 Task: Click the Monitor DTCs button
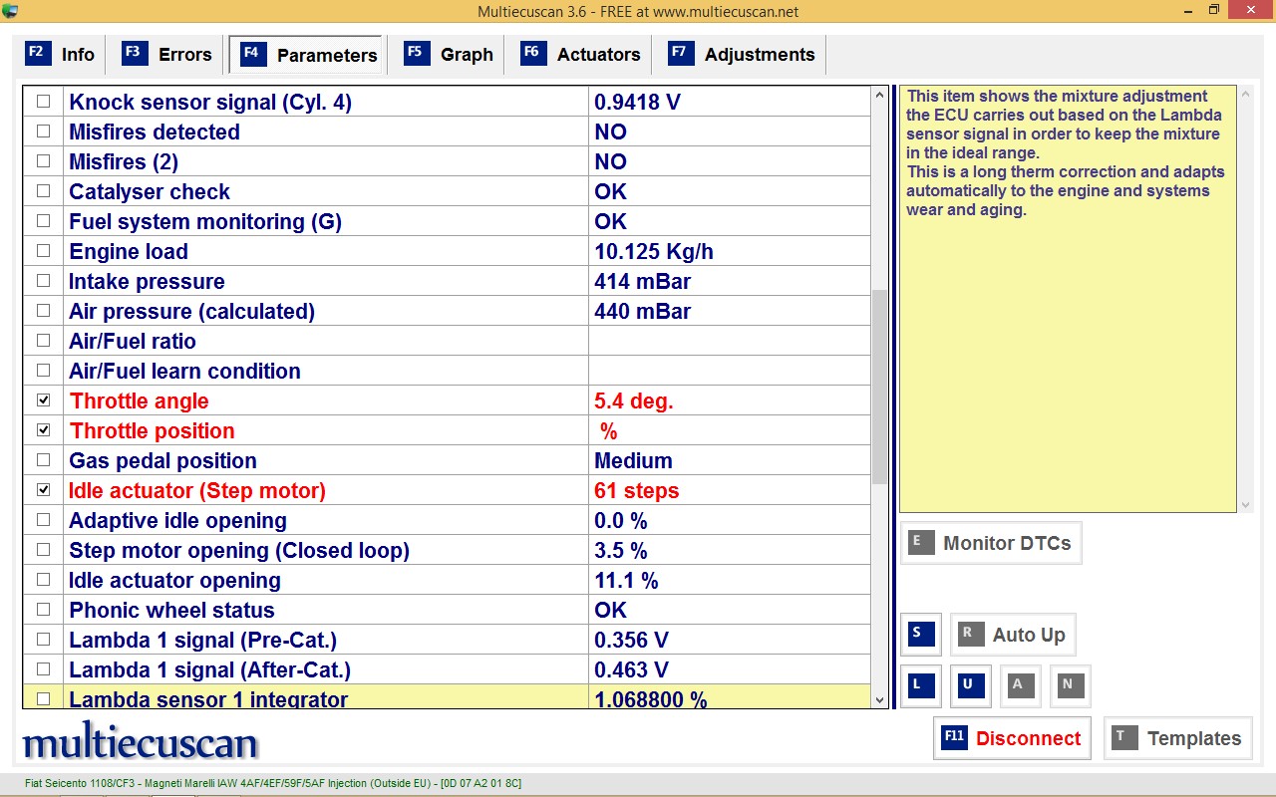coord(991,543)
